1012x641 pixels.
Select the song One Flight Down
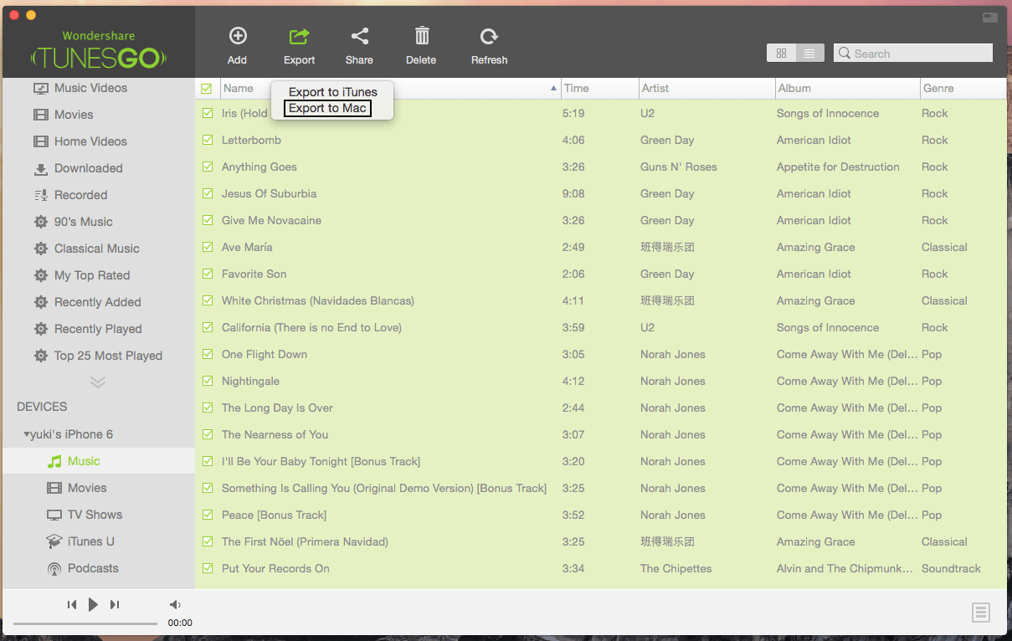pos(265,354)
